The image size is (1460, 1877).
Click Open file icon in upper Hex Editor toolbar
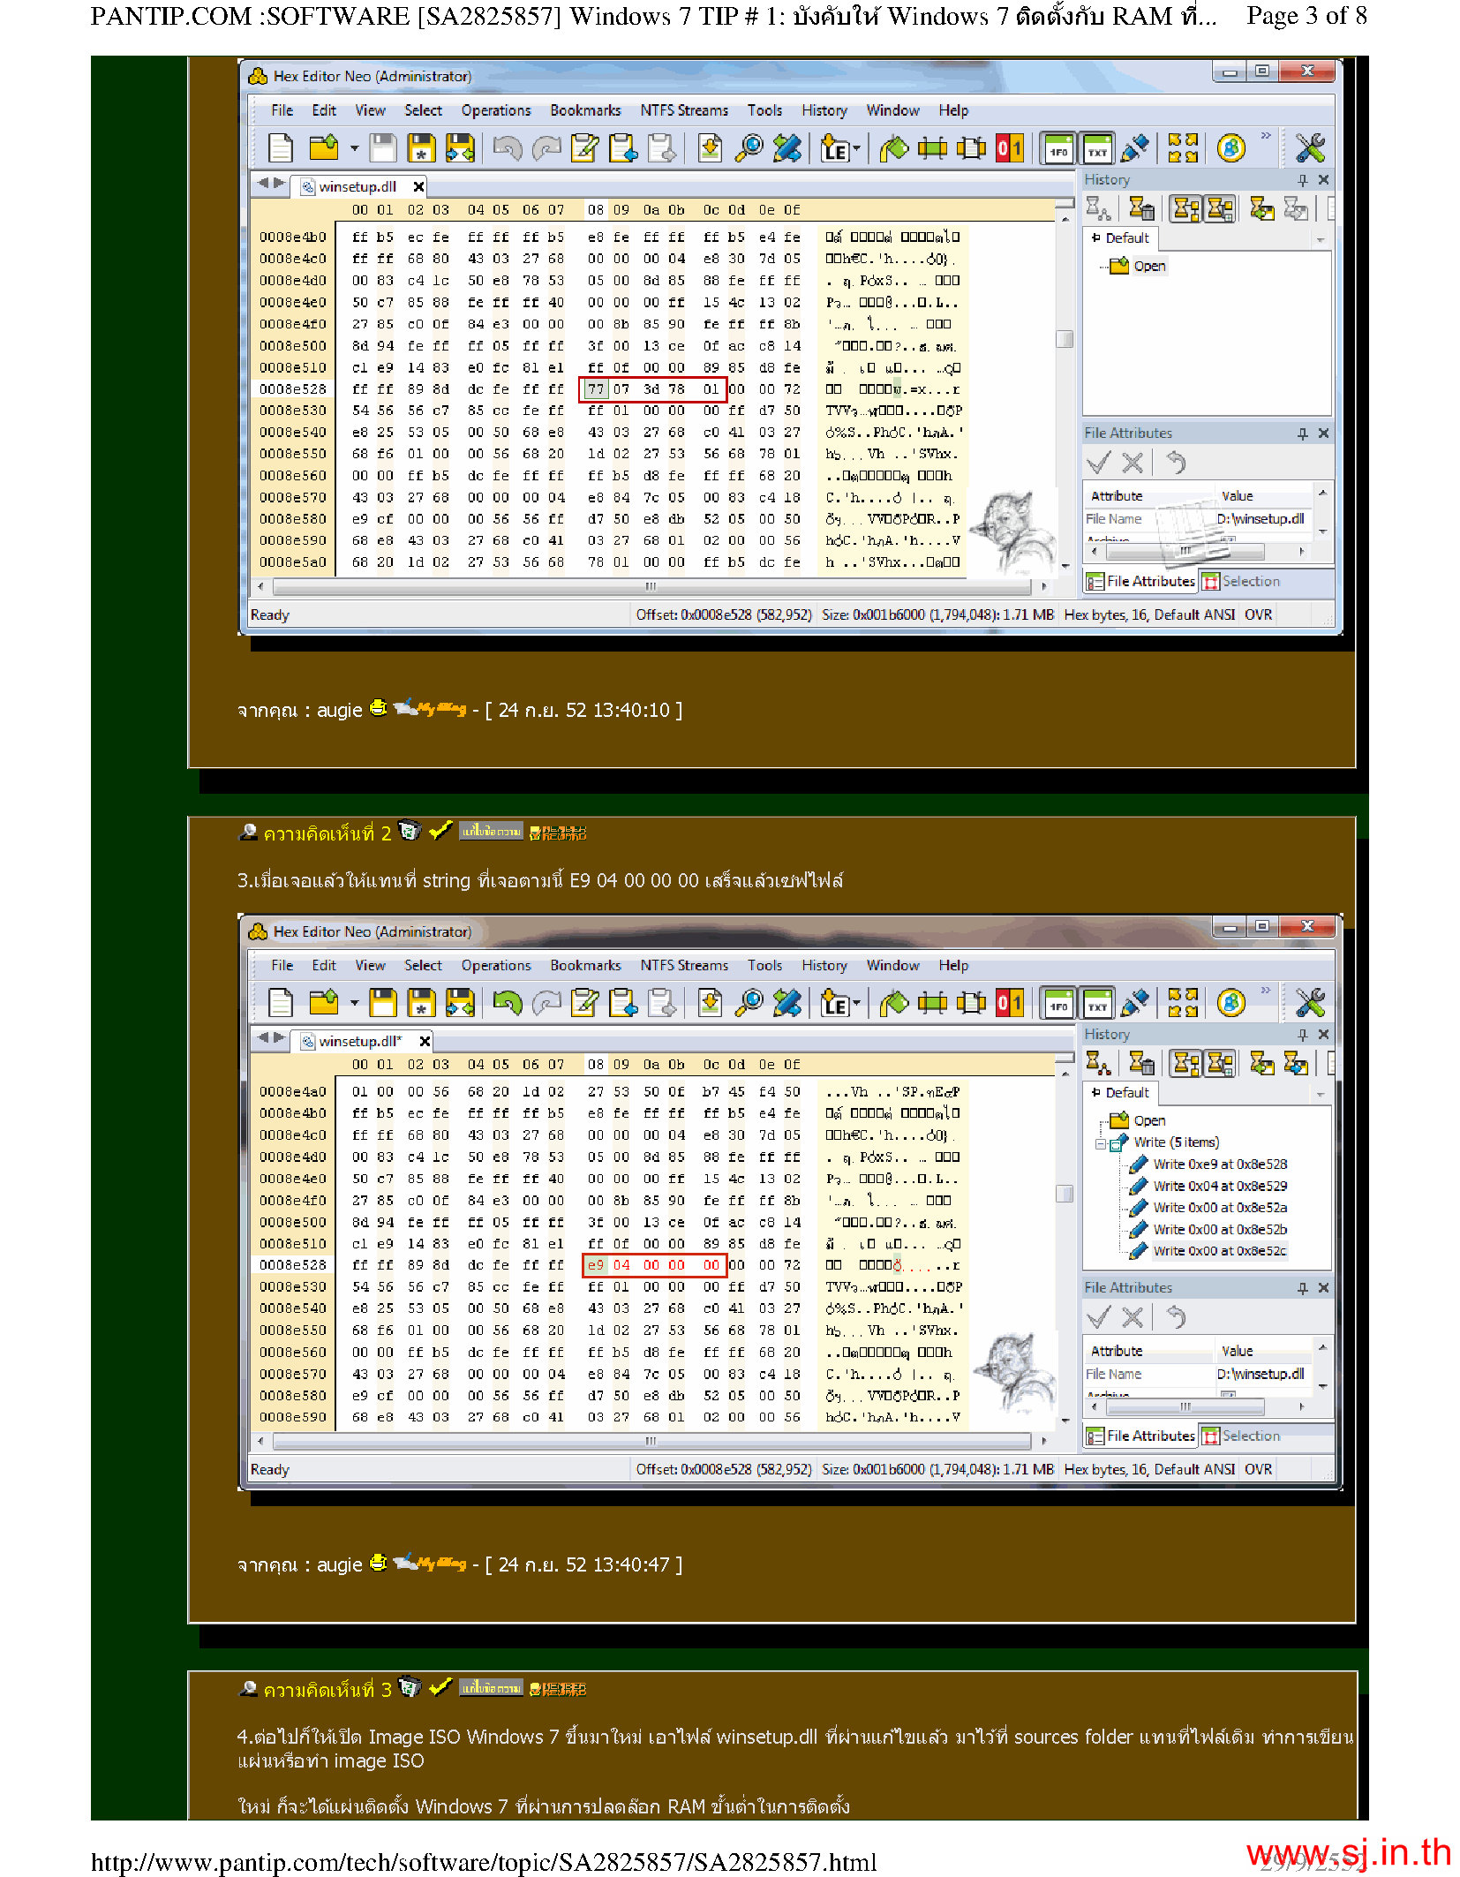click(324, 147)
